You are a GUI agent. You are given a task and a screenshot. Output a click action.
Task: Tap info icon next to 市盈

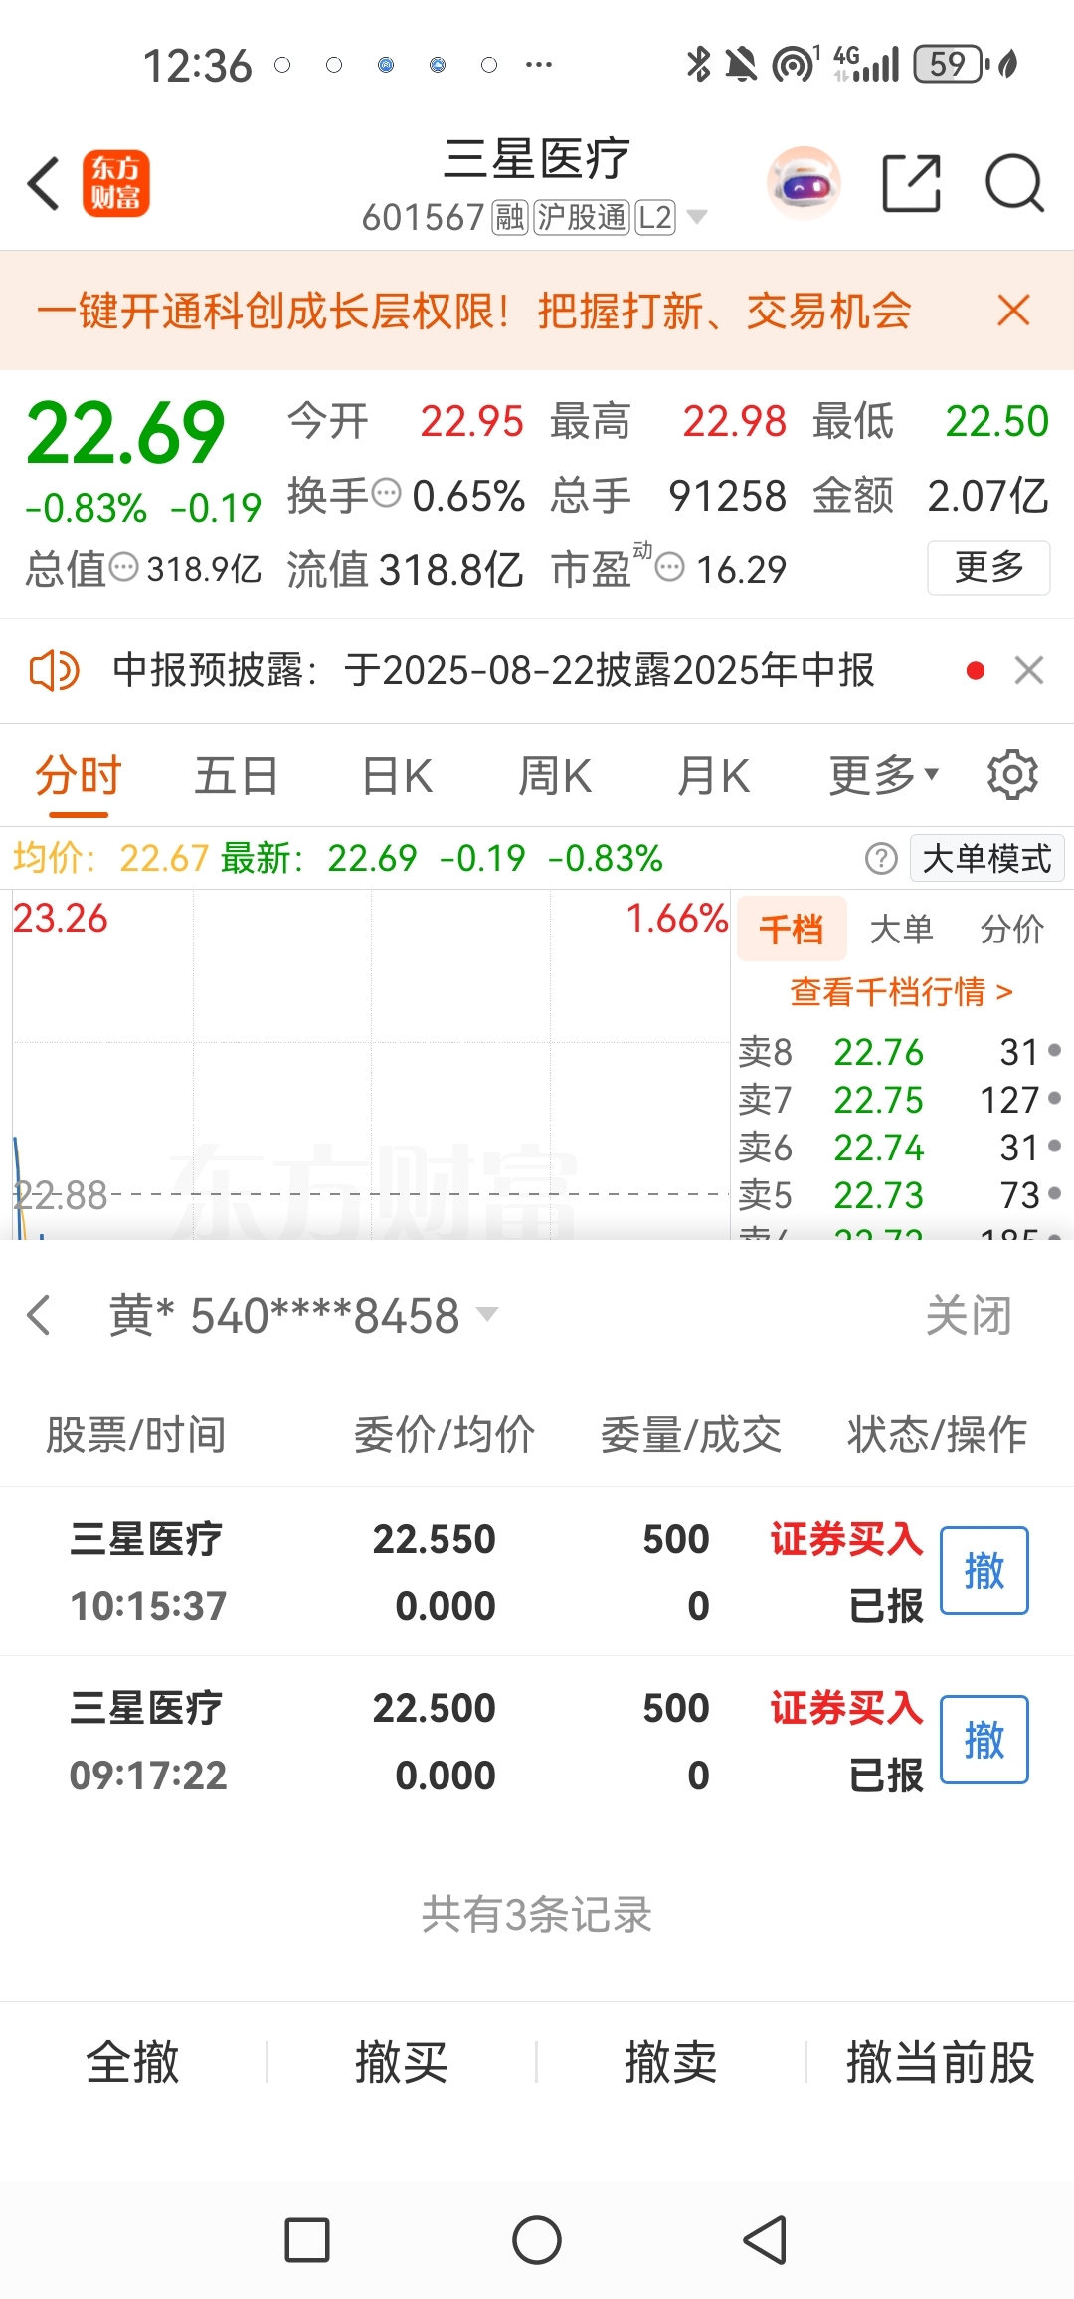(671, 568)
